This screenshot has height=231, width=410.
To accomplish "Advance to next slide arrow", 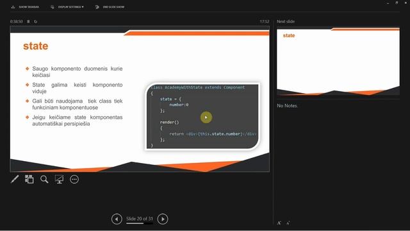I will (x=163, y=219).
